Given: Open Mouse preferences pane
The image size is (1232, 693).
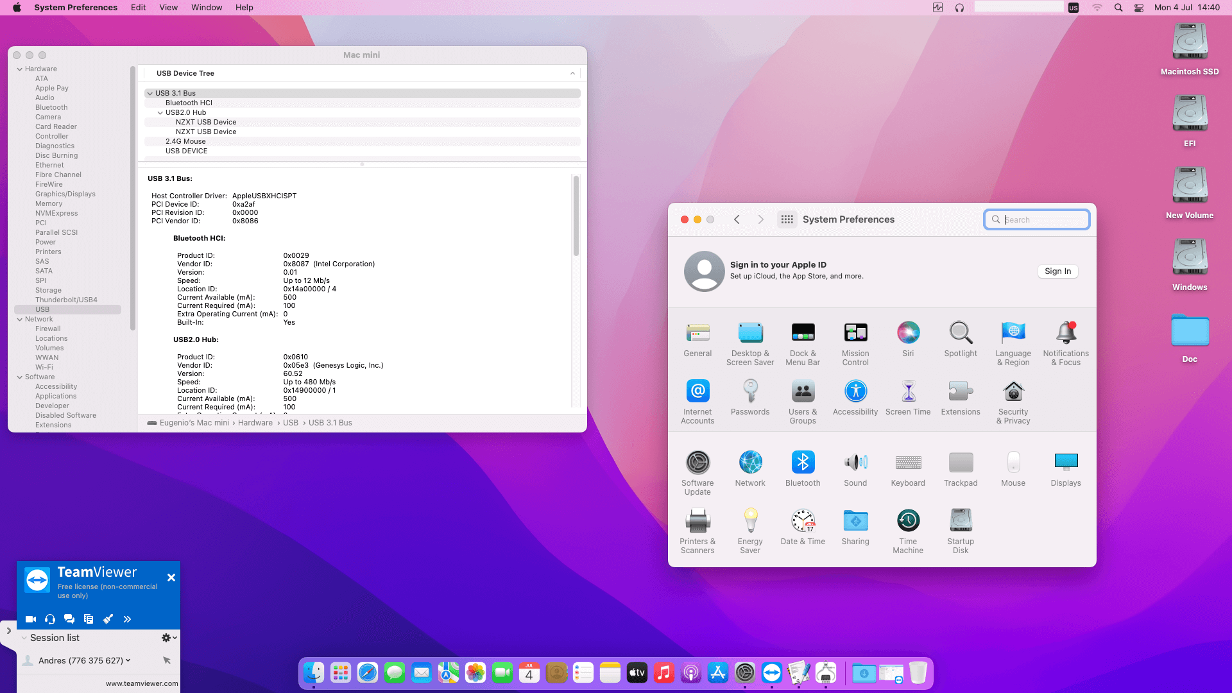Looking at the screenshot, I should [1013, 469].
